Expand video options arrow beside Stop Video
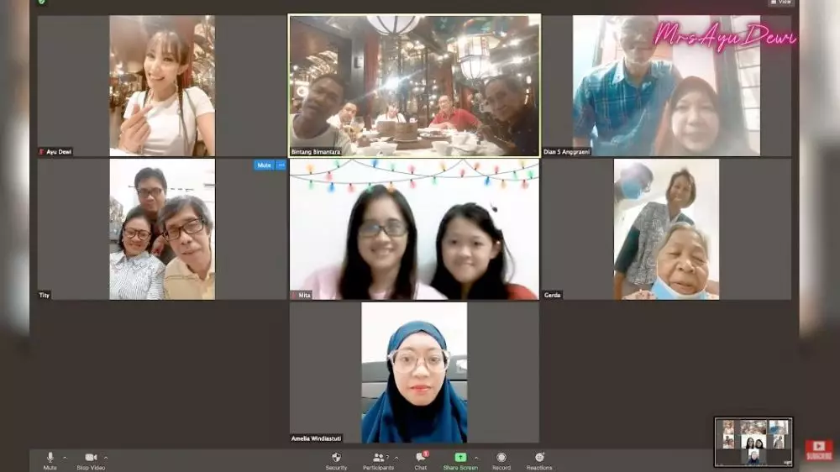This screenshot has width=840, height=472. pyautogui.click(x=106, y=458)
